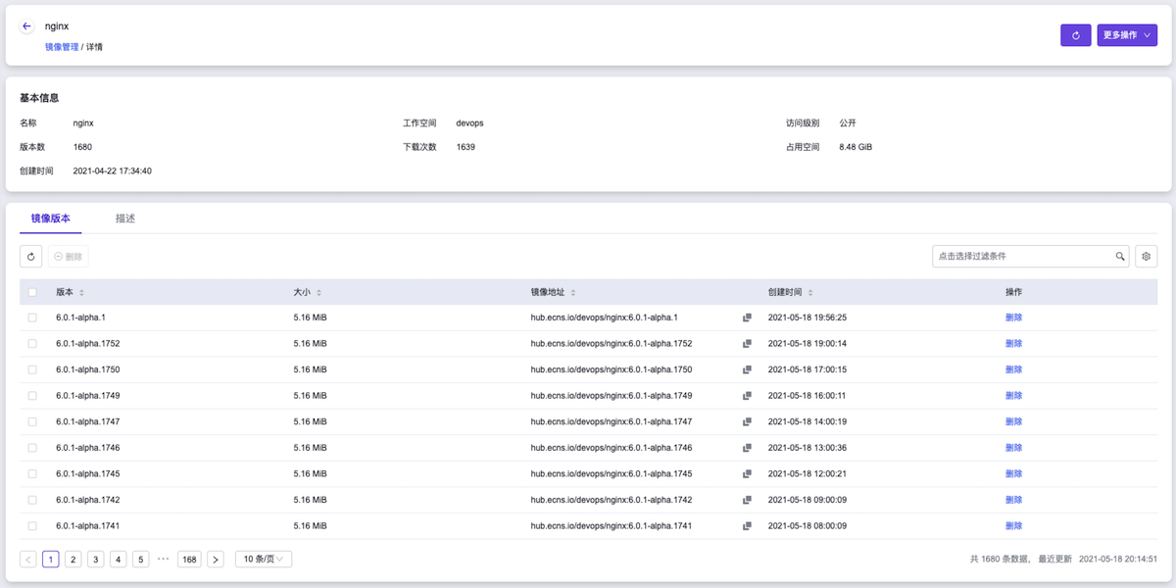Image resolution: width=1176 pixels, height=588 pixels.
Task: Toggle select-all checkbox in table header
Action: tap(32, 292)
